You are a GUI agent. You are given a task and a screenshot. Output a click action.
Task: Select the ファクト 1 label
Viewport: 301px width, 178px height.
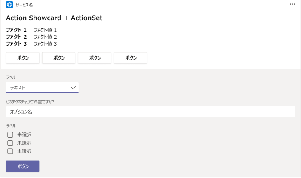click(16, 30)
